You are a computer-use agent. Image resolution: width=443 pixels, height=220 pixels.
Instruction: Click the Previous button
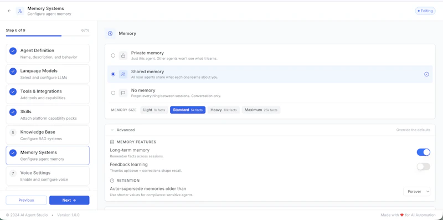tap(26, 200)
